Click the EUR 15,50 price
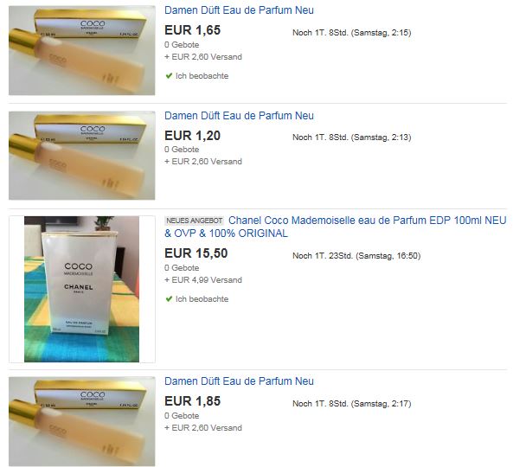 click(x=196, y=253)
